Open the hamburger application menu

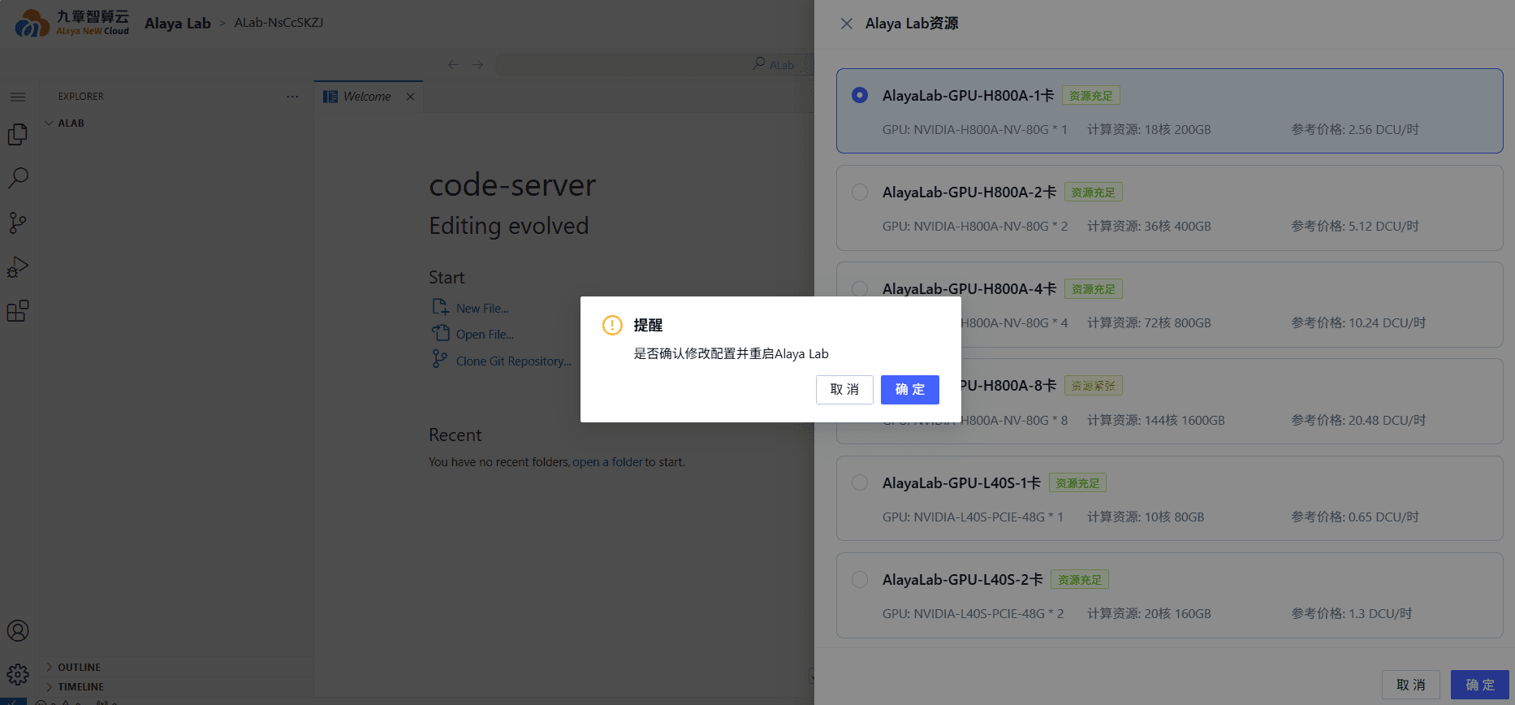tap(18, 97)
